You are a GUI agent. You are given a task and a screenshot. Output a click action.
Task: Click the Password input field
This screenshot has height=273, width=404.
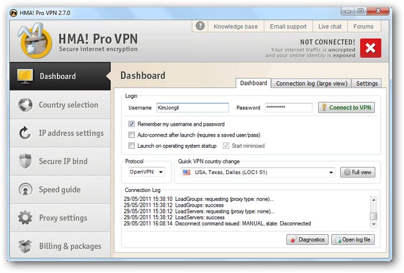click(289, 107)
